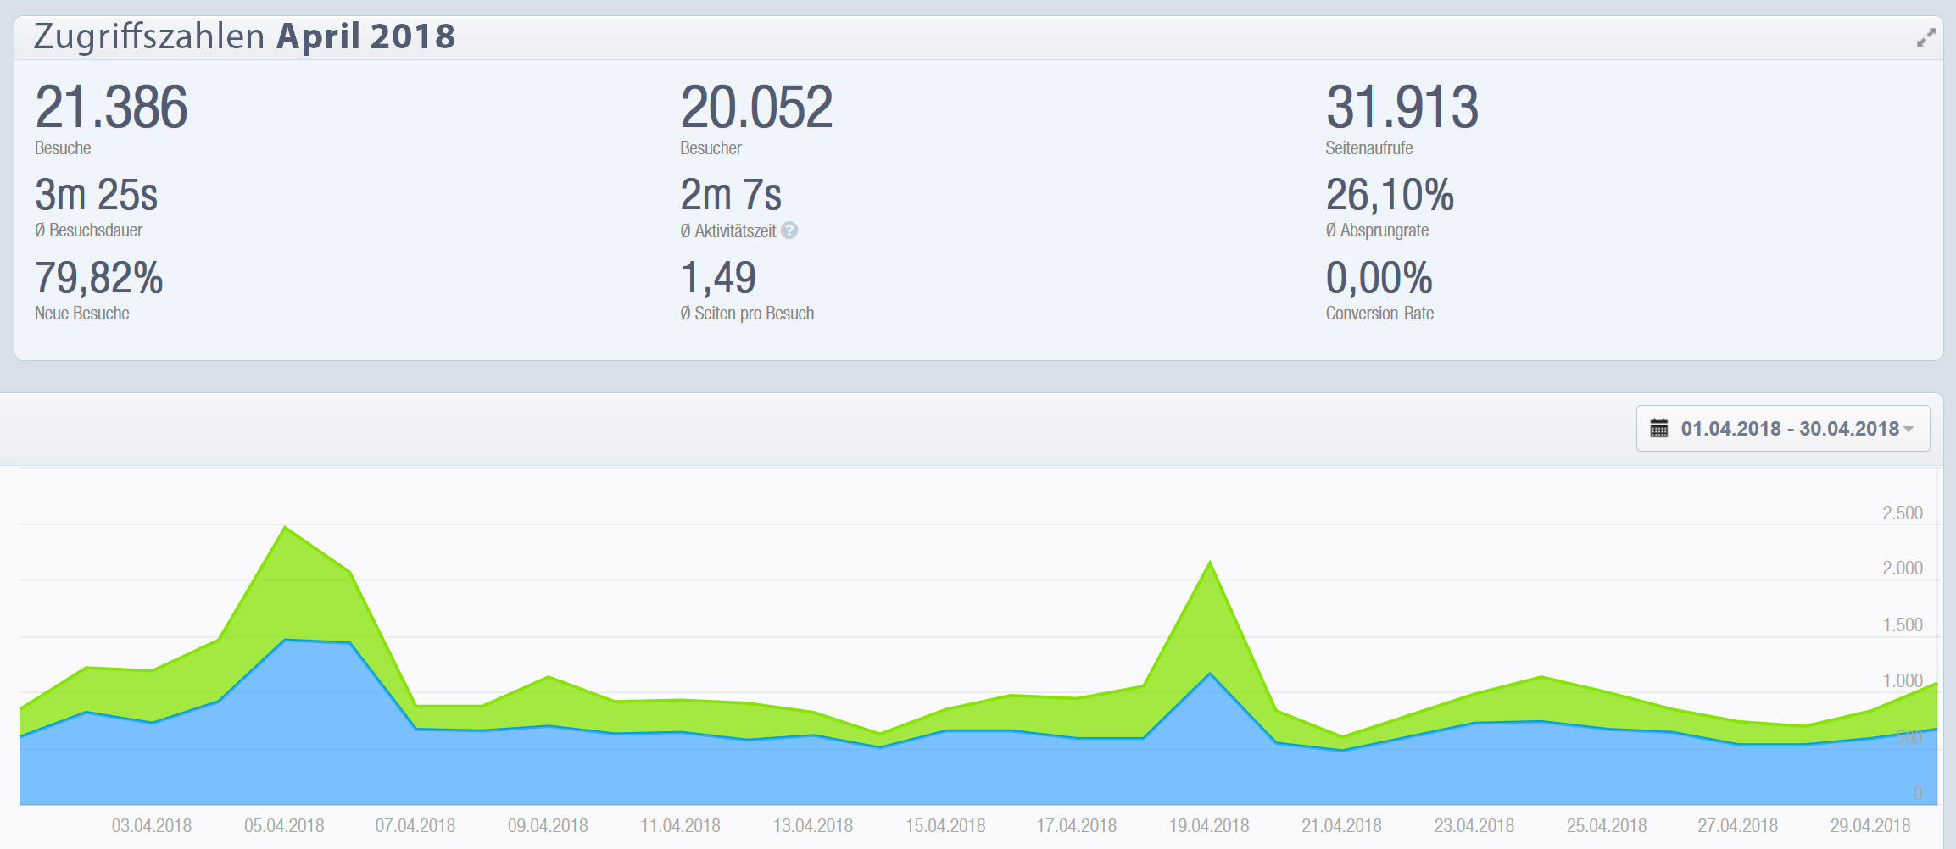Click the Zugriffszahlen April 2018 heading
This screenshot has width=1956, height=849.
[244, 37]
